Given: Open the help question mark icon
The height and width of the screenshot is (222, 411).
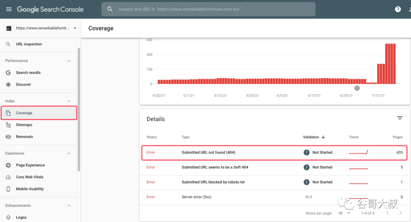Looking at the screenshot, I should tap(398, 9).
